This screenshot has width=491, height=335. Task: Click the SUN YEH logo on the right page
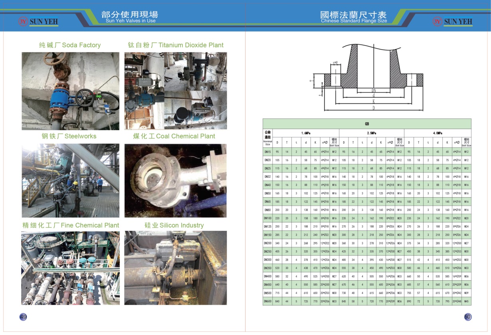(452, 21)
